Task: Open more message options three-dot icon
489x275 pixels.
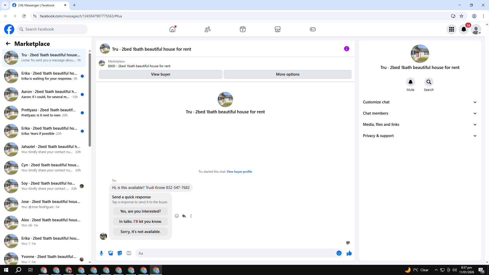Action: (191, 216)
